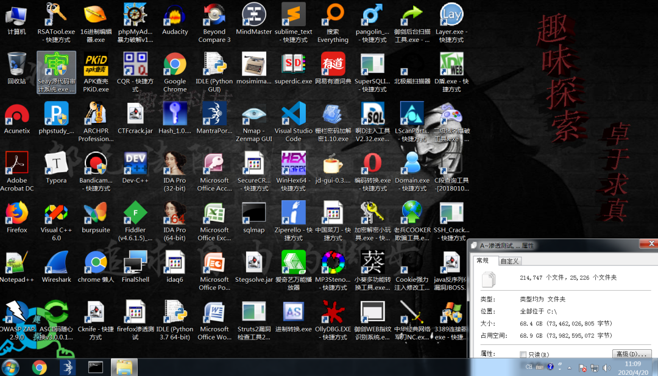Click the Stegsolve.jar desktop icon
Image resolution: width=658 pixels, height=376 pixels.
pyautogui.click(x=254, y=267)
